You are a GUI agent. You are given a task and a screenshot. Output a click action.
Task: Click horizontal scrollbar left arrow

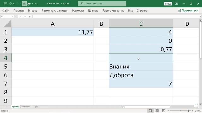124,107
